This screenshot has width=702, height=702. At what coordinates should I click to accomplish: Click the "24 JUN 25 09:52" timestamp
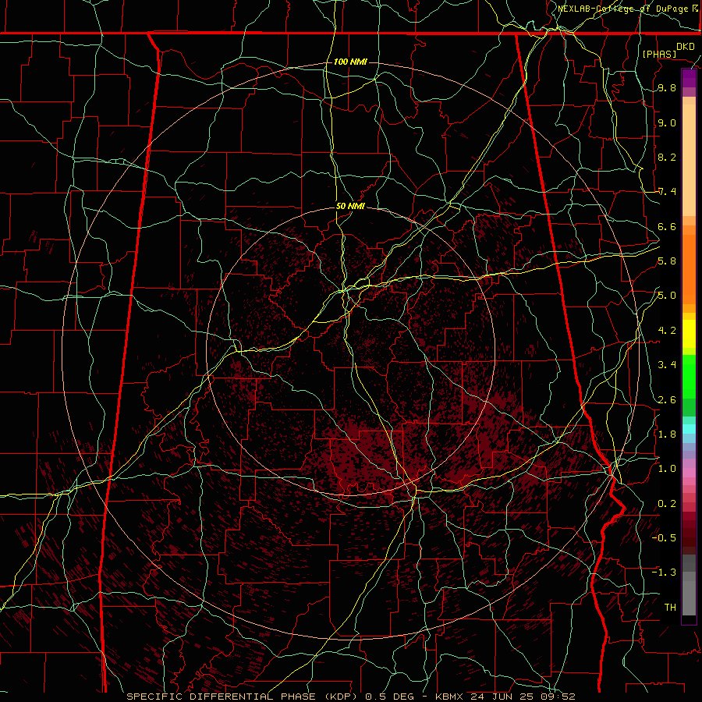523,697
